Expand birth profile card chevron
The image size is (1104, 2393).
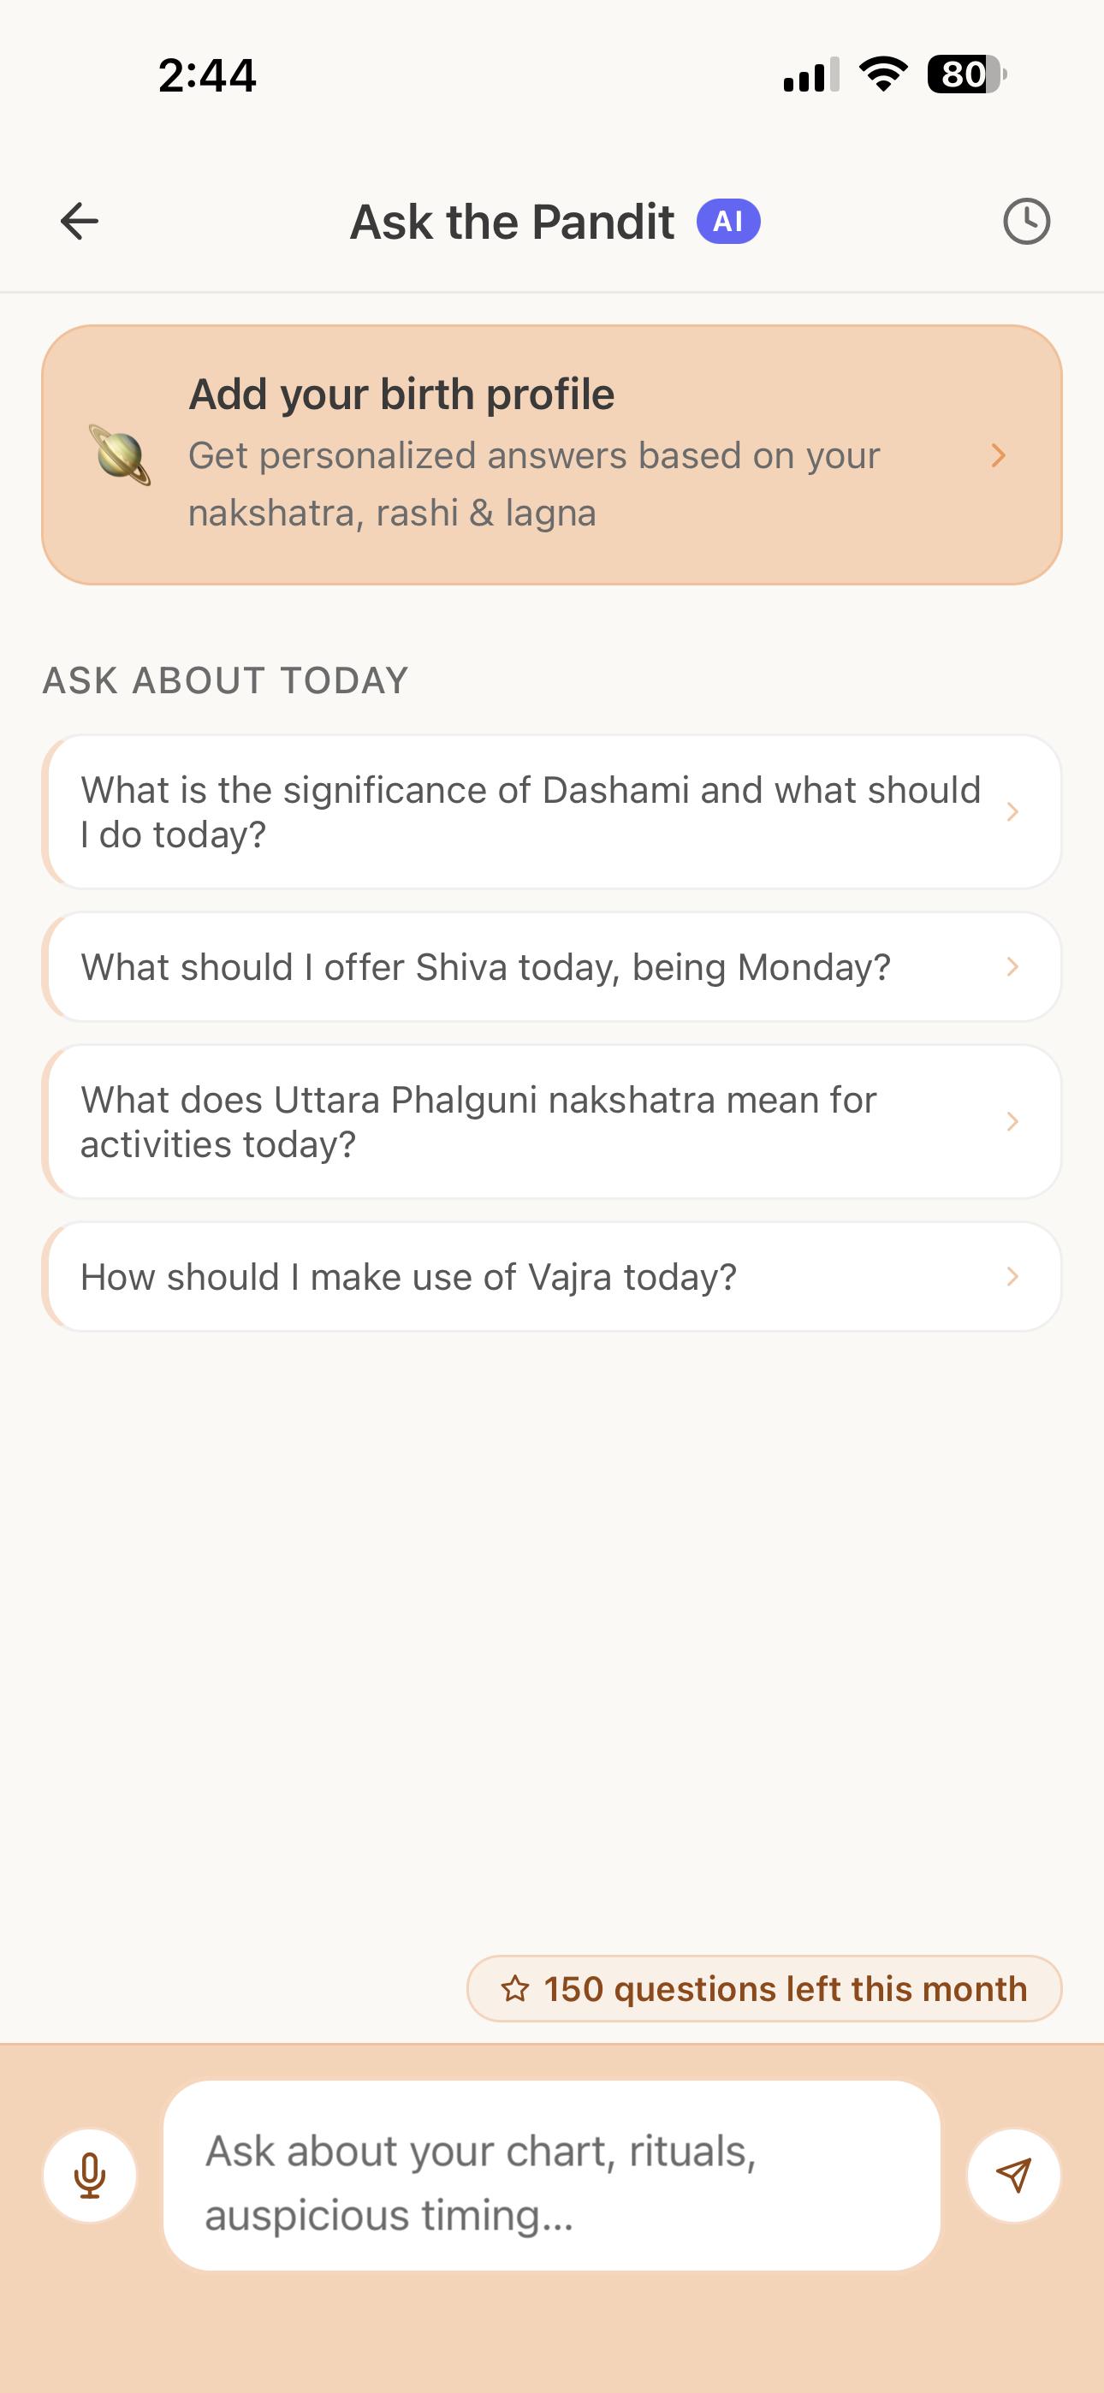(999, 455)
